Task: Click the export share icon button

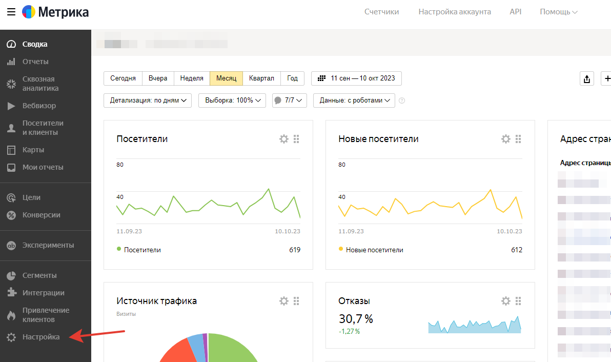Action: point(587,78)
